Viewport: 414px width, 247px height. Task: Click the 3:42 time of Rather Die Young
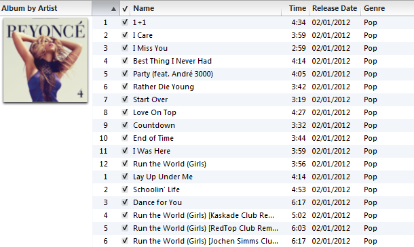[299, 87]
